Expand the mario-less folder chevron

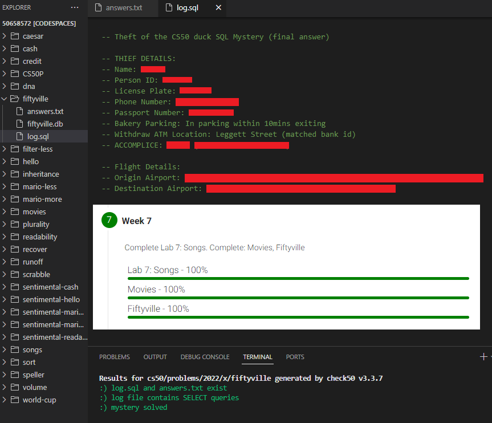pyautogui.click(x=5, y=187)
